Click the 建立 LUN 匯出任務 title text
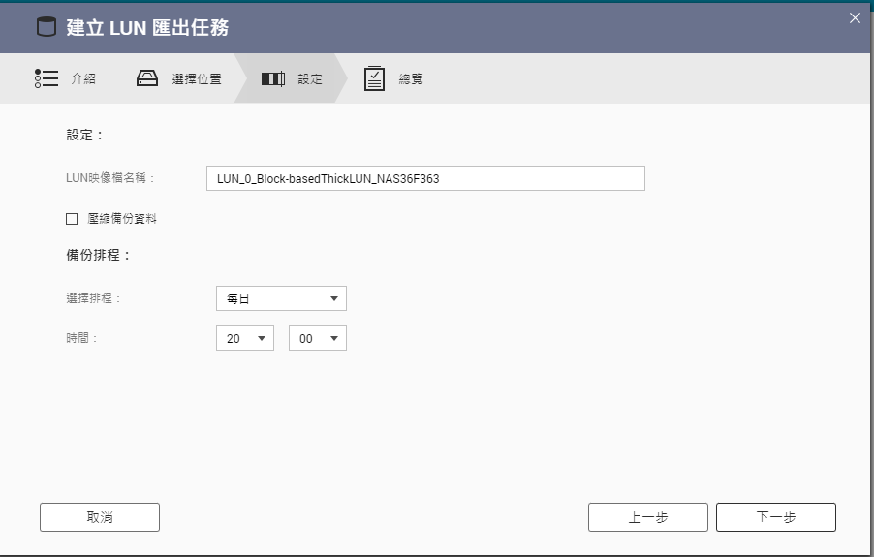This screenshot has width=874, height=557. 147,28
